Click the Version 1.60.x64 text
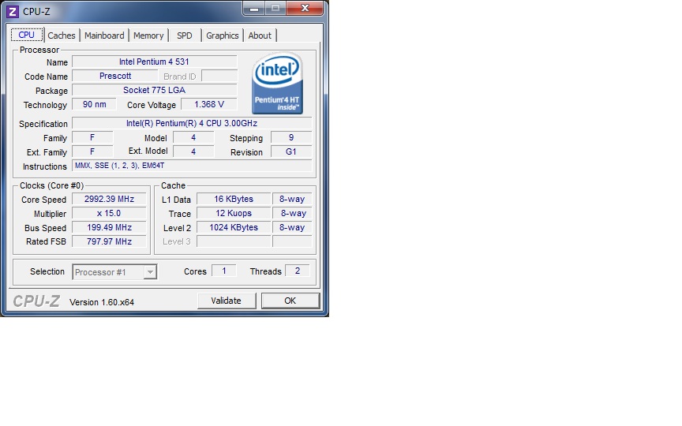This screenshot has height=426, width=682. tap(102, 302)
